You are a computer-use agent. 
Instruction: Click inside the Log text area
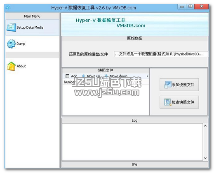click(132, 142)
